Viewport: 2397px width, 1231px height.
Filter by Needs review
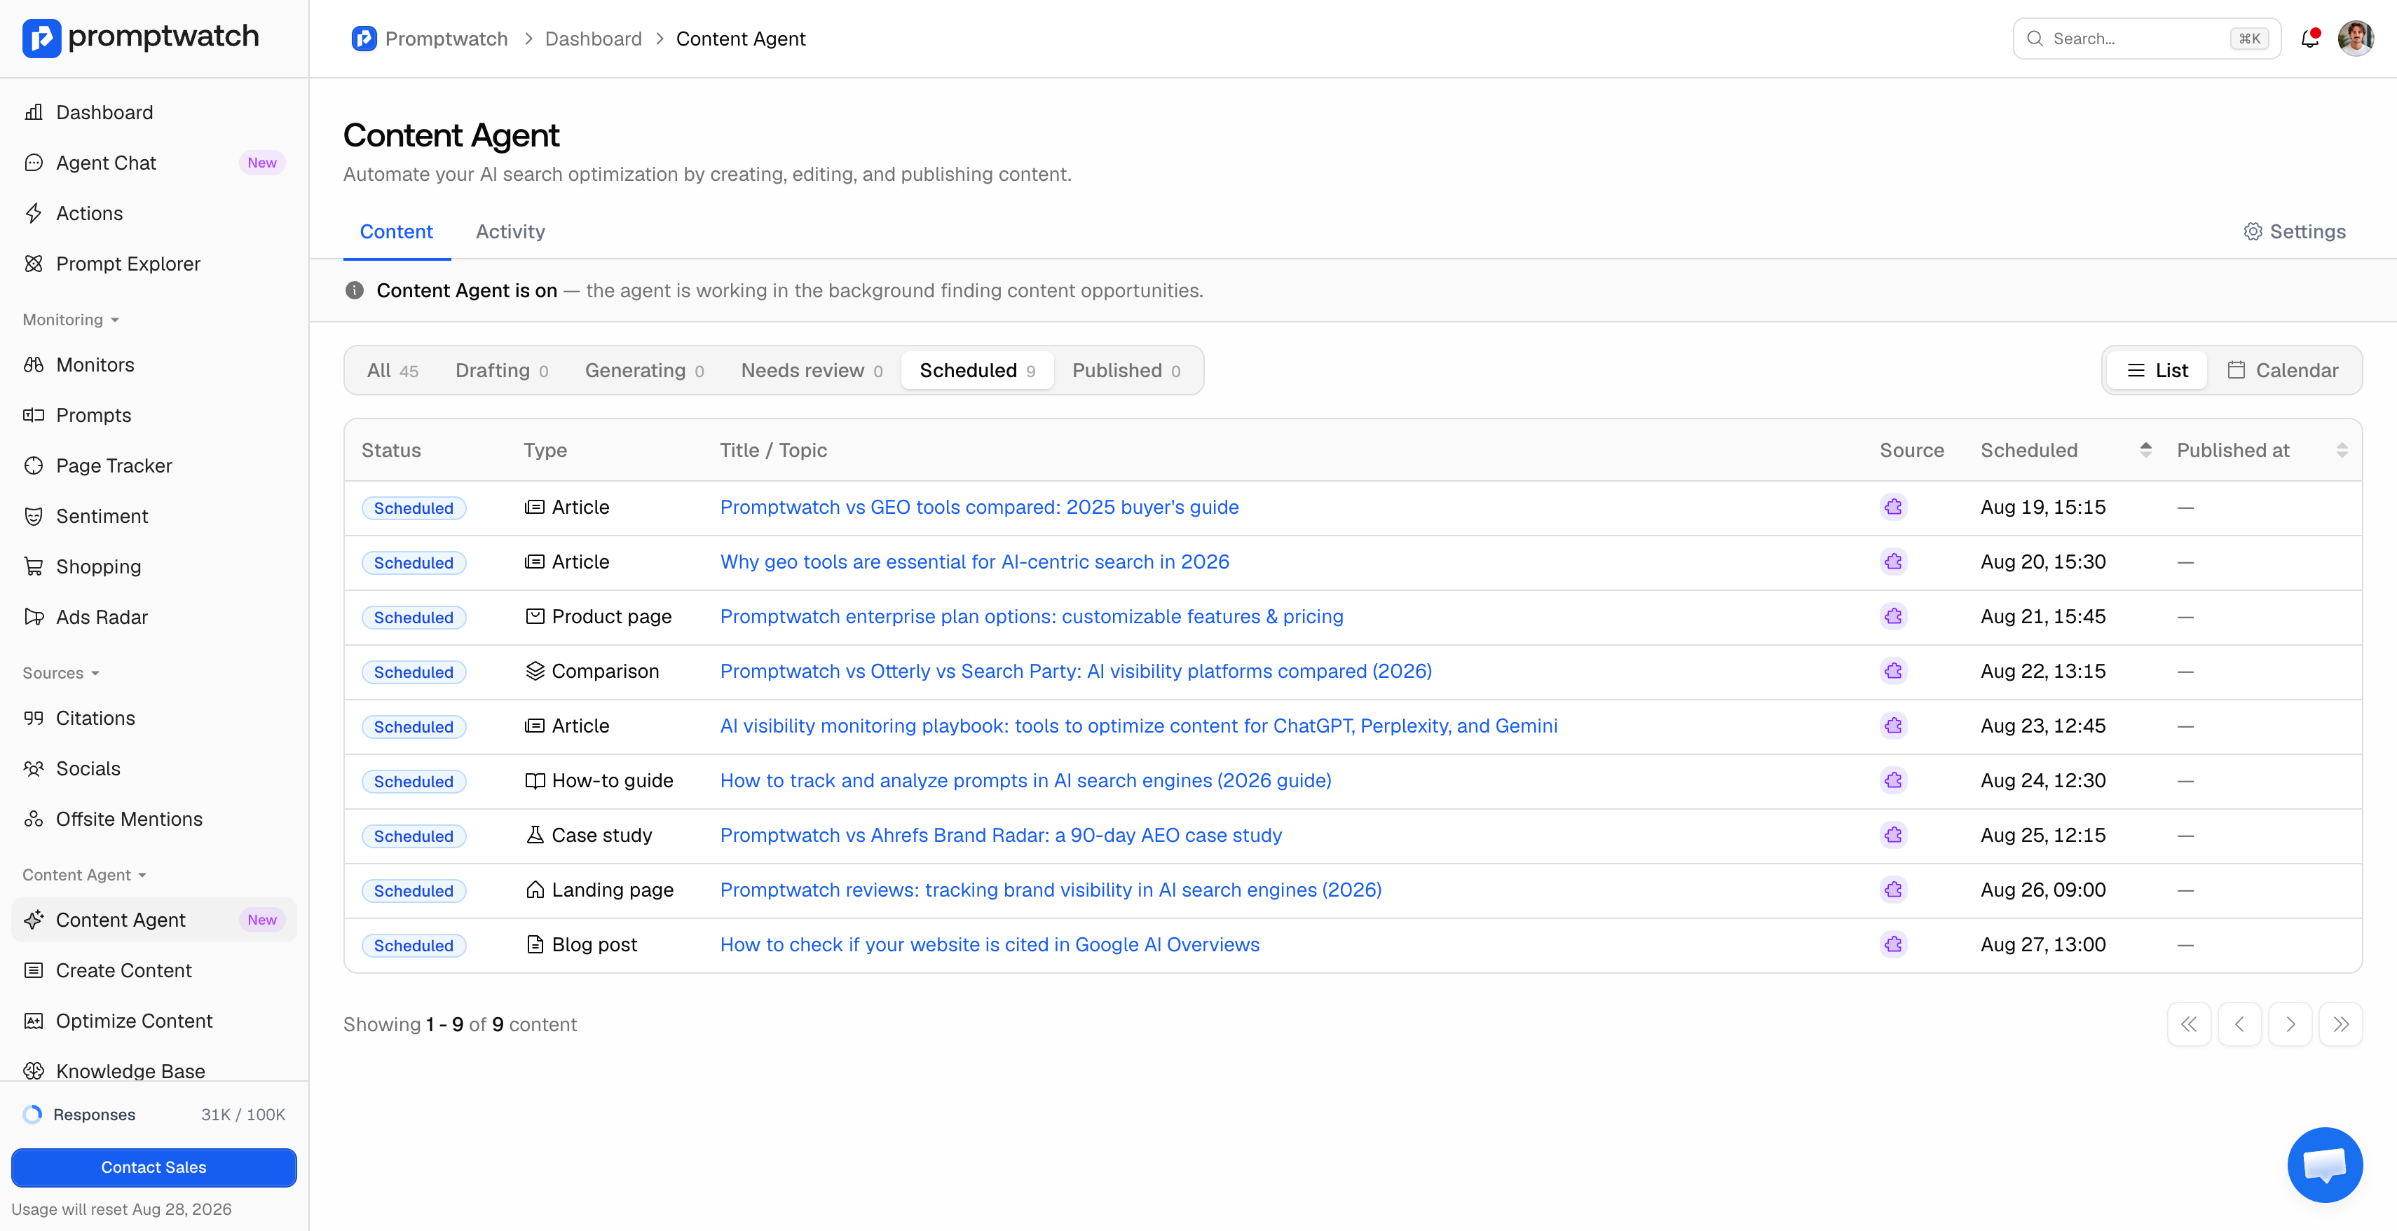(812, 370)
